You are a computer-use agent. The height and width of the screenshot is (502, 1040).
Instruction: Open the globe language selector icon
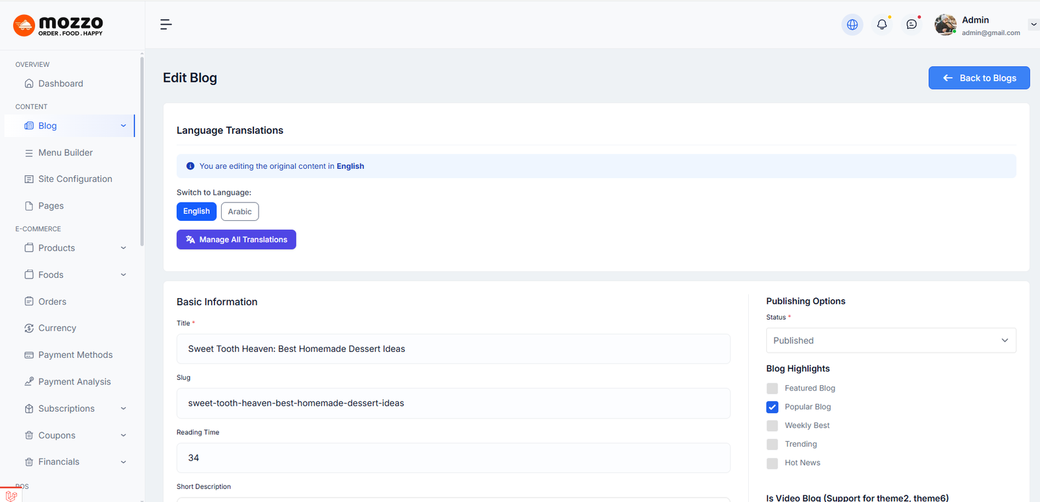tap(852, 25)
